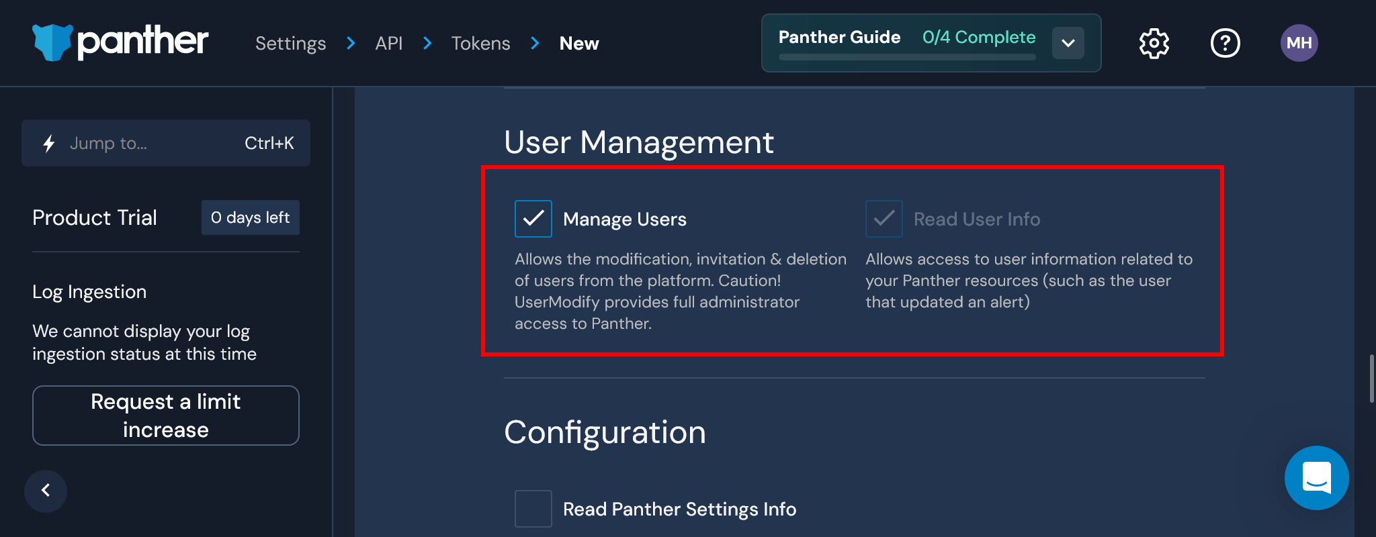The width and height of the screenshot is (1376, 537).
Task: Open the help question mark icon
Action: click(x=1225, y=44)
